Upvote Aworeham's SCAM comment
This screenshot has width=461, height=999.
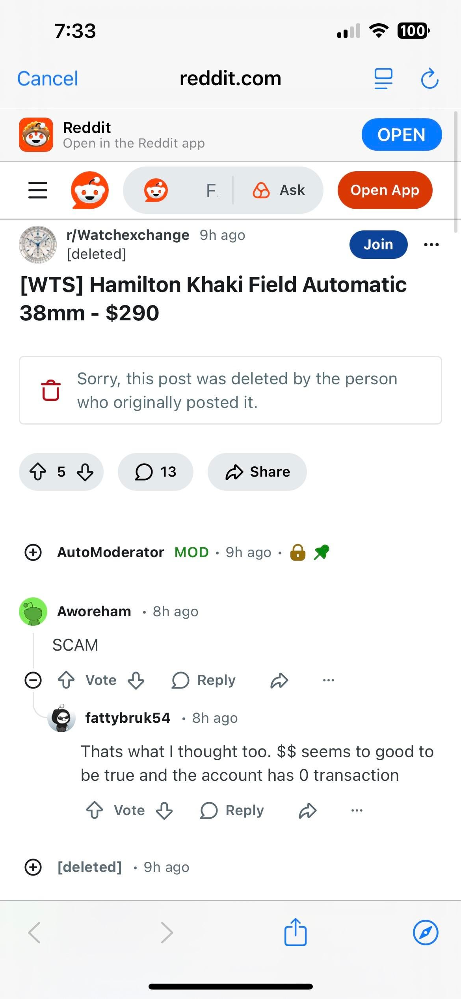[x=66, y=680]
